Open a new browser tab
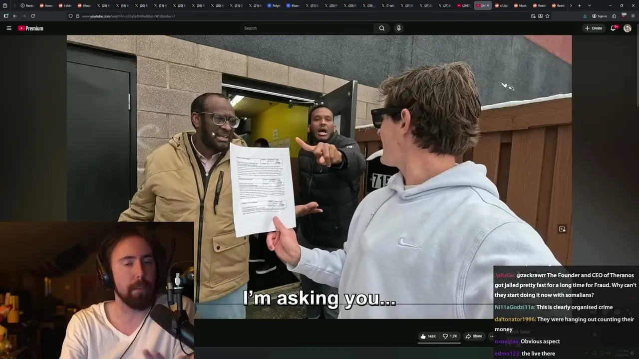Image resolution: width=639 pixels, height=359 pixels. pyautogui.click(x=579, y=5)
